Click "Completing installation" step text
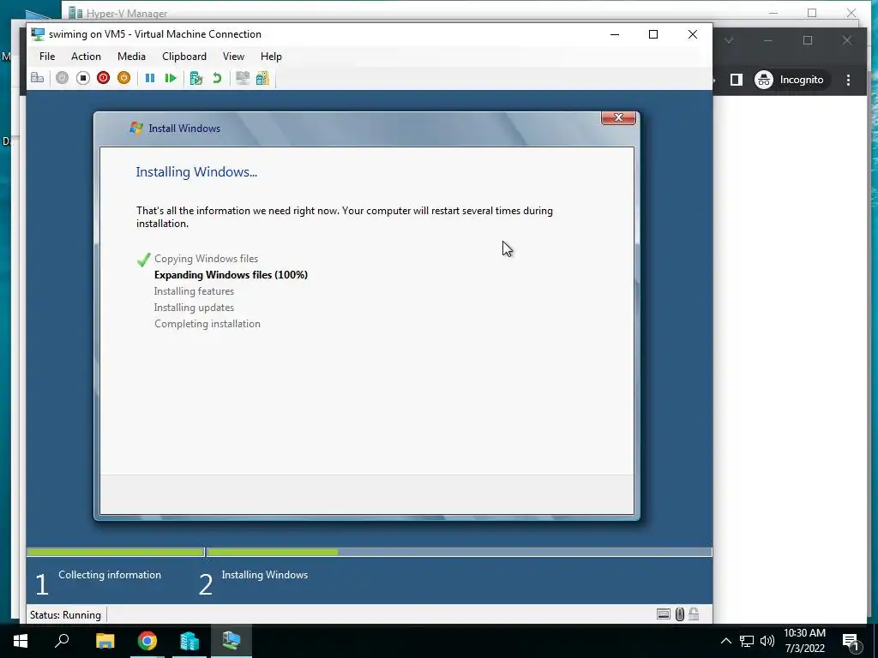 click(x=207, y=323)
